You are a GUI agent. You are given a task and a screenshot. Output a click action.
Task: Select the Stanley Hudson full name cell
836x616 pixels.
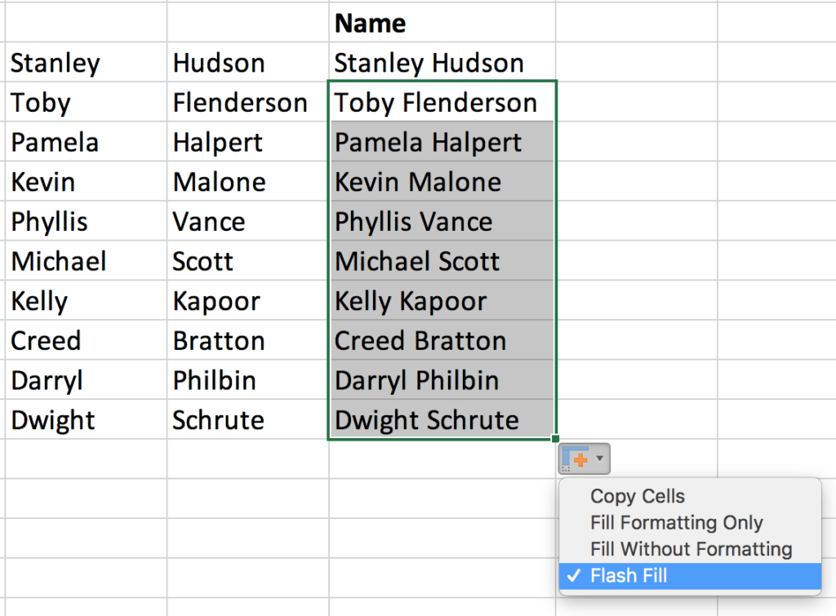442,62
